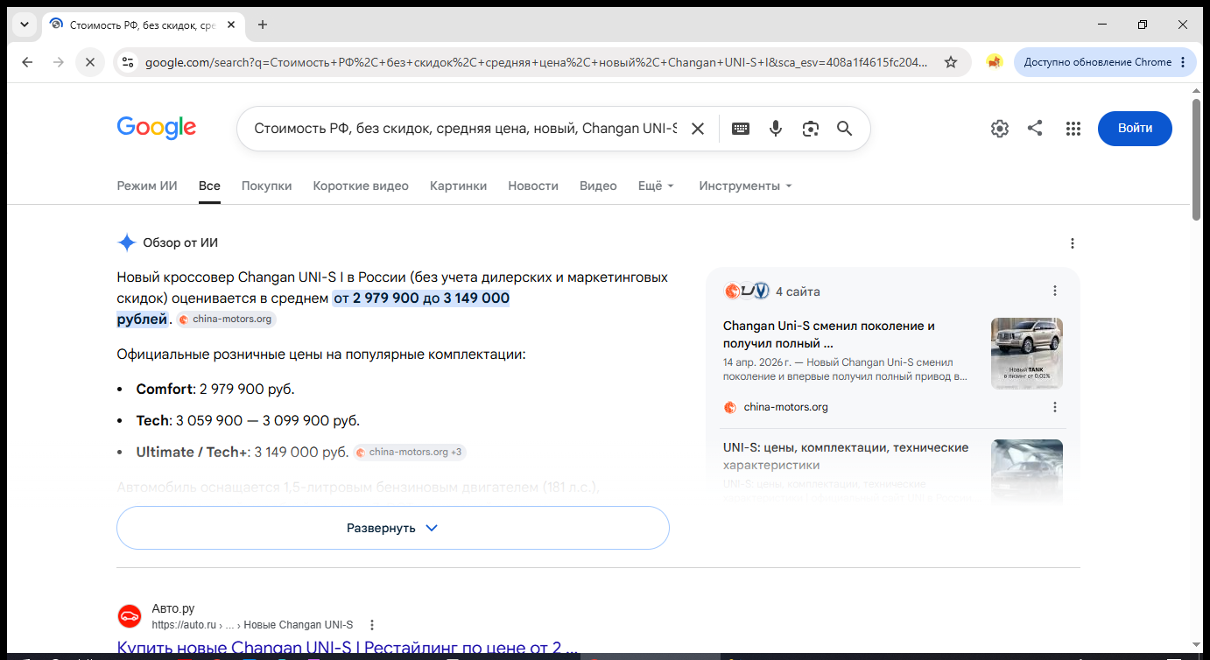
Task: Open a new browser tab
Action: [263, 25]
